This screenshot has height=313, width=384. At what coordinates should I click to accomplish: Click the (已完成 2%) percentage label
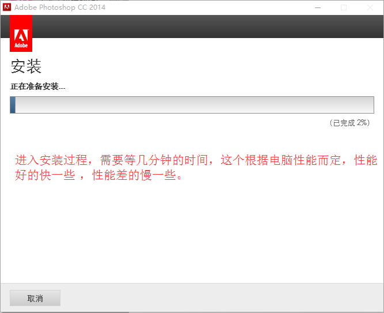[x=349, y=123]
